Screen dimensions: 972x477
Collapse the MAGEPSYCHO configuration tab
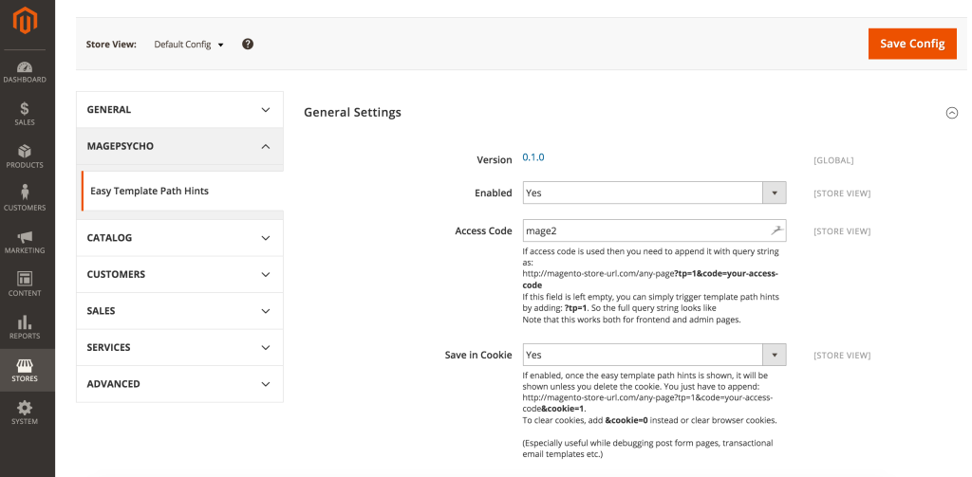pos(179,147)
